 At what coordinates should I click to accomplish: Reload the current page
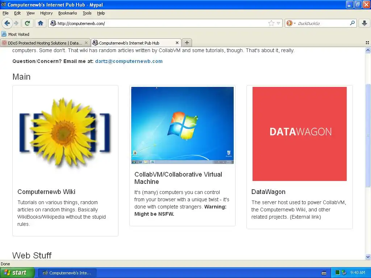point(27,23)
